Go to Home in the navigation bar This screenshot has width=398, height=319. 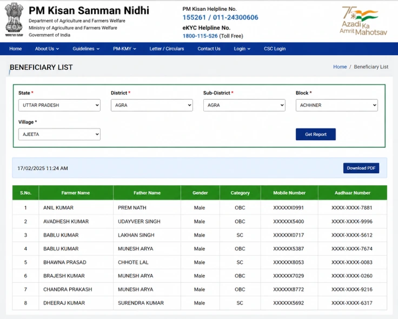pyautogui.click(x=16, y=49)
